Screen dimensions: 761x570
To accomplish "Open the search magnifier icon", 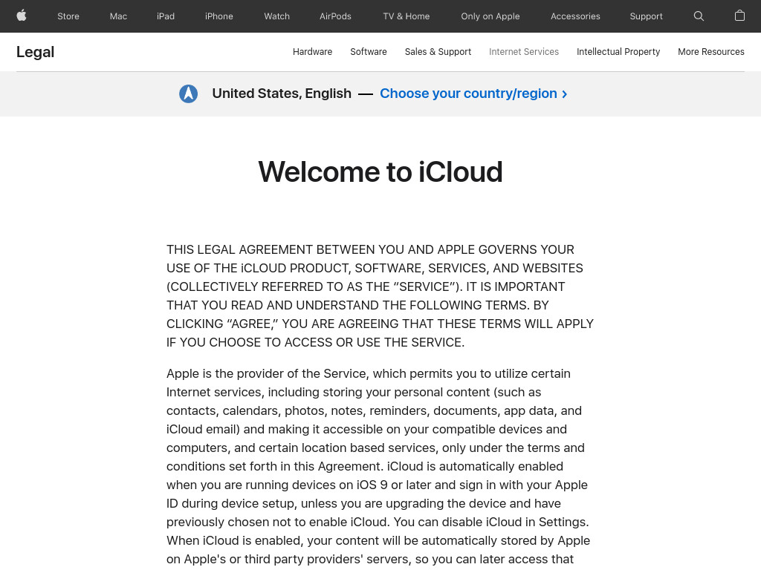I will [x=699, y=16].
